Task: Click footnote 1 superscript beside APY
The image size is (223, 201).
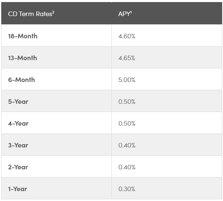Action: point(131,12)
